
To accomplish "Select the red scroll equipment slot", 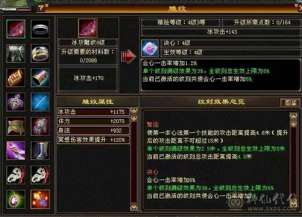I will pos(16,78).
